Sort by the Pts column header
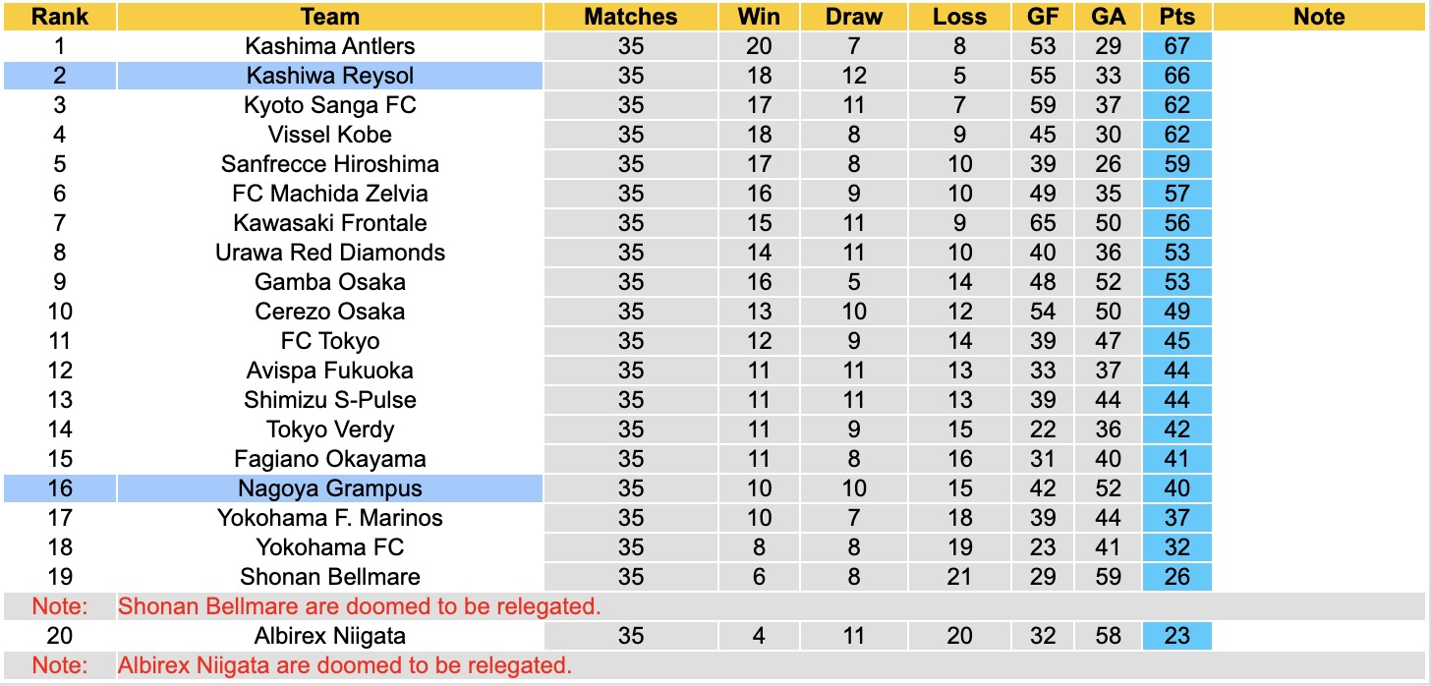The width and height of the screenshot is (1431, 686). click(1176, 17)
